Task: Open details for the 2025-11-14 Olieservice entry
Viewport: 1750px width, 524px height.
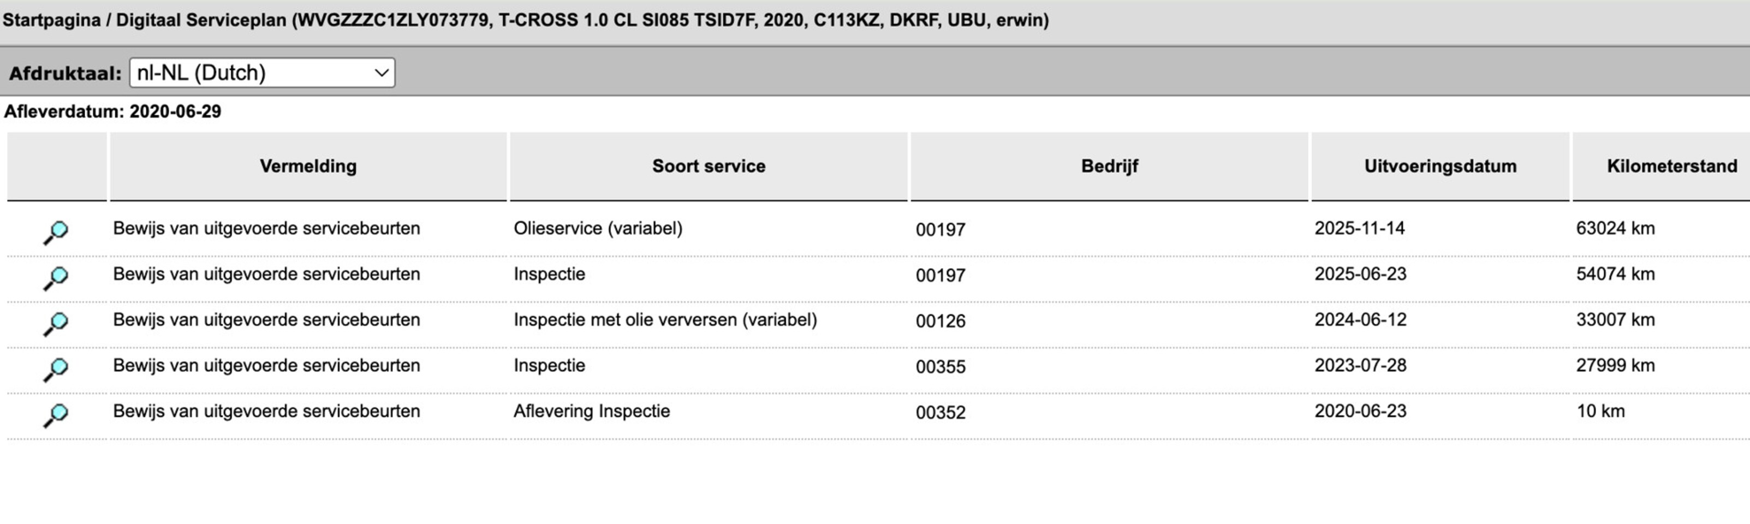Action: pyautogui.click(x=56, y=232)
